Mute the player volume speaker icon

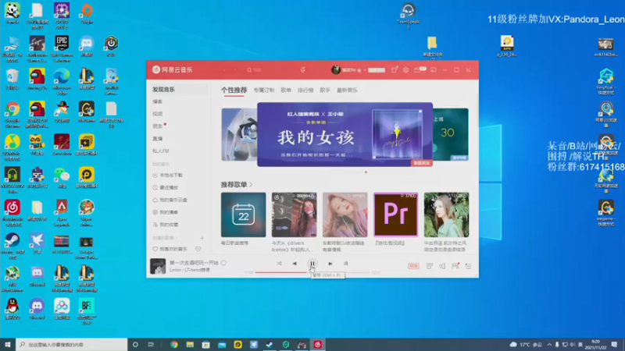tap(442, 266)
